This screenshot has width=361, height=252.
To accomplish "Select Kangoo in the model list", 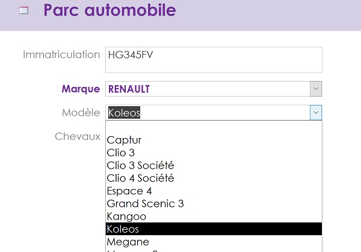I will click(x=214, y=217).
